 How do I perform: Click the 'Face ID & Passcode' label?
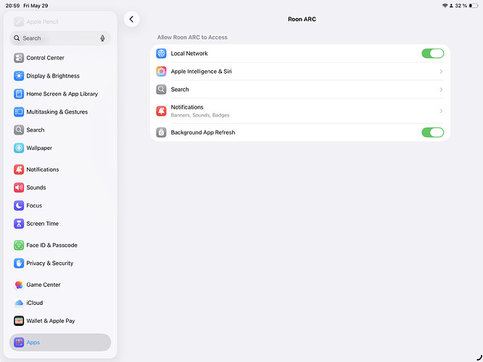(51, 245)
